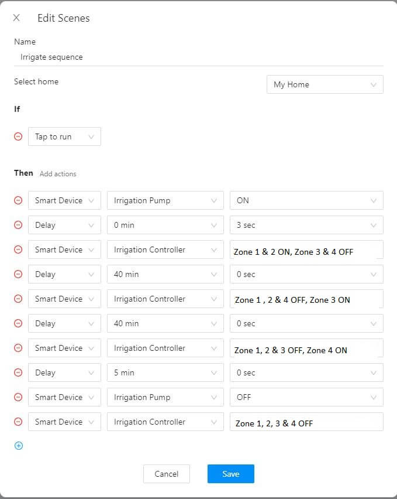Remove the Tap to run condition

(19, 136)
